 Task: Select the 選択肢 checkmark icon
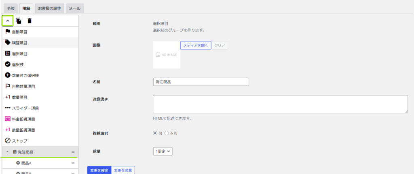(x=7, y=64)
